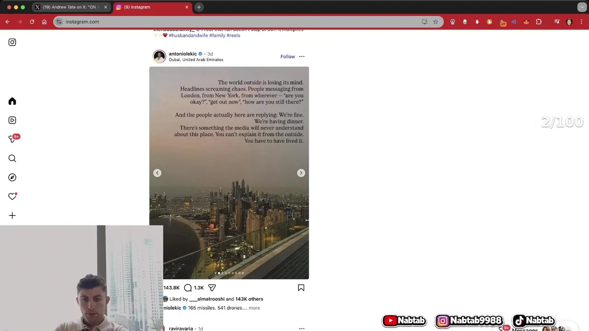Follow antoniolekic
This screenshot has width=589, height=331.
coord(288,57)
